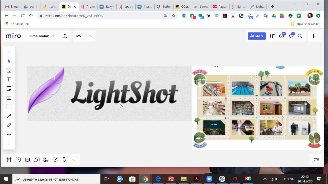Switch to the last Lights browser tab

(258, 7)
